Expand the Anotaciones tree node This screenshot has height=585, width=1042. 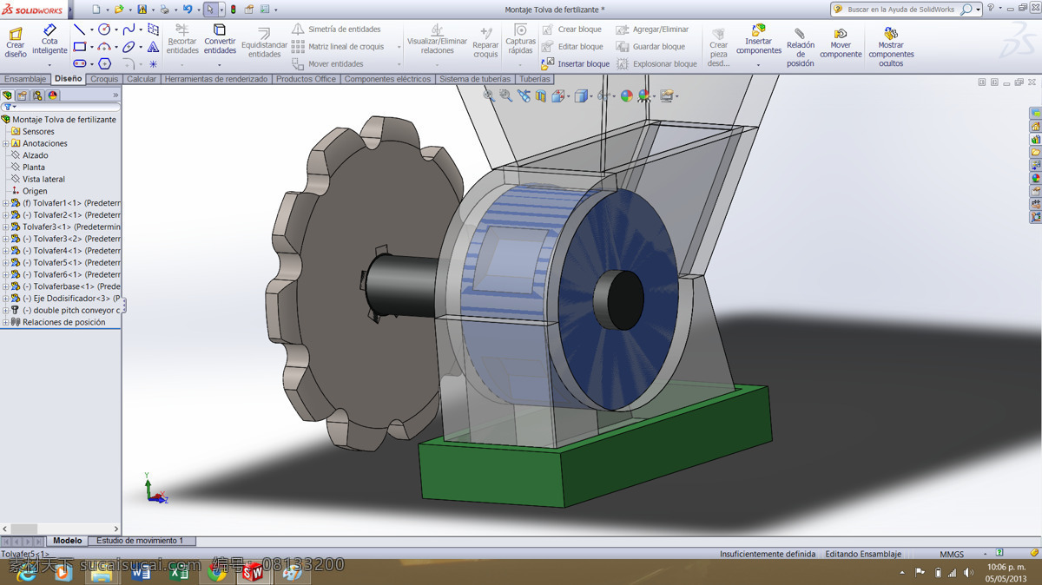click(x=6, y=143)
